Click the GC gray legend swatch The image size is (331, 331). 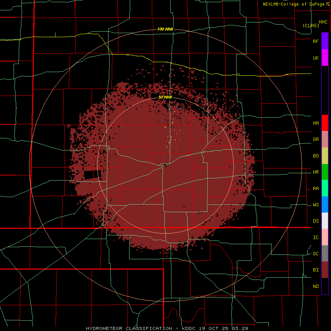pos(325,253)
